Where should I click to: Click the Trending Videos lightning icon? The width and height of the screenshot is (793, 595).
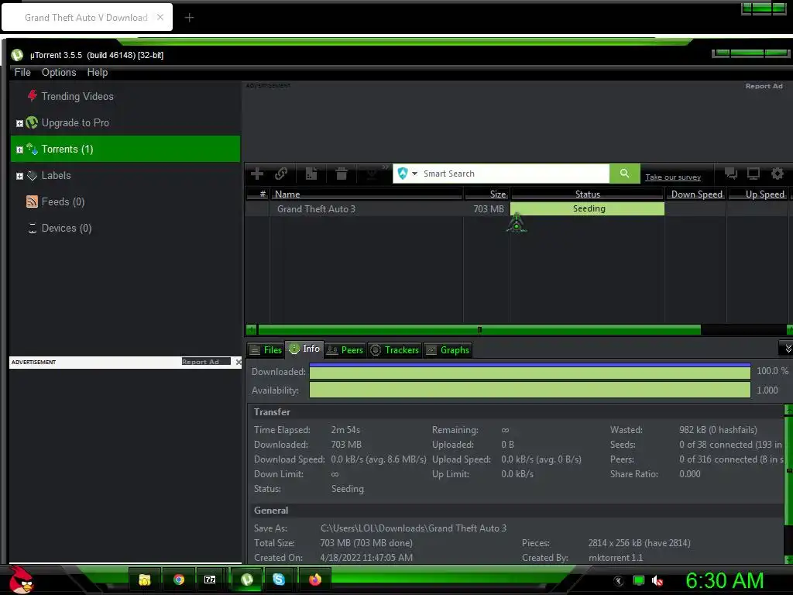pyautogui.click(x=33, y=95)
